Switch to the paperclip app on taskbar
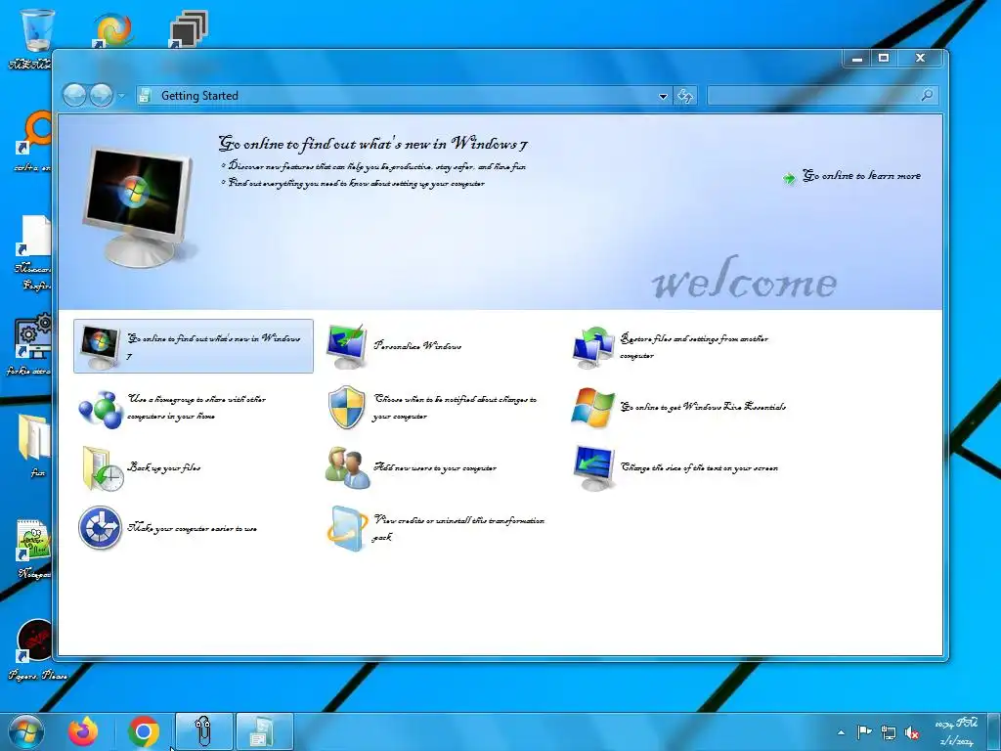The image size is (1001, 751). pos(203,731)
